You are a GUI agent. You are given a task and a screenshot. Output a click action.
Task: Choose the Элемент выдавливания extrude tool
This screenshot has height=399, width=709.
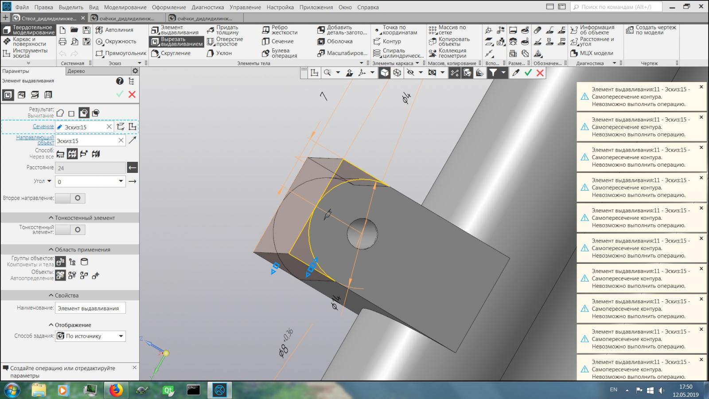point(175,30)
